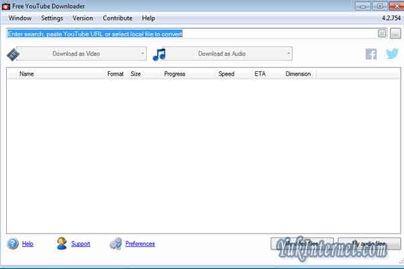
Task: Click the Help link at bottom
Action: click(28, 243)
